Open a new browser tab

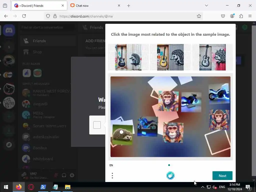129,6
